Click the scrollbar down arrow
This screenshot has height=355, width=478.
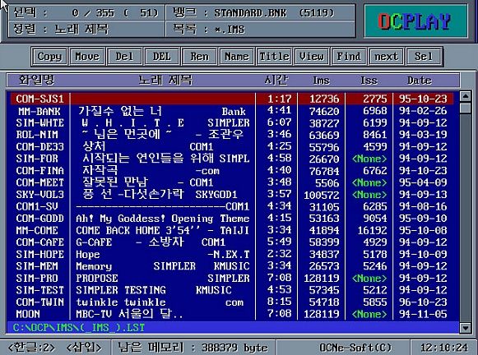[x=466, y=328]
